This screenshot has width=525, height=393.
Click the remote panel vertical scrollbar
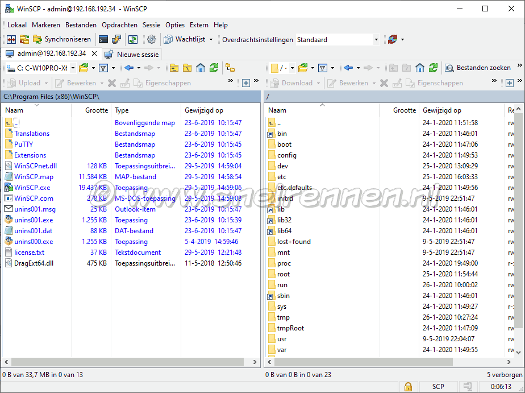(518, 221)
